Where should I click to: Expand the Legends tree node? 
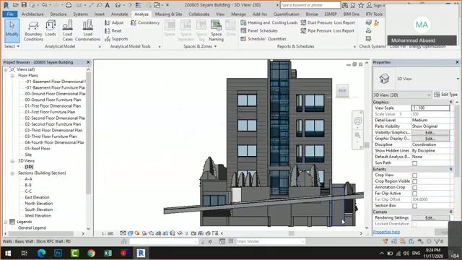(6, 222)
